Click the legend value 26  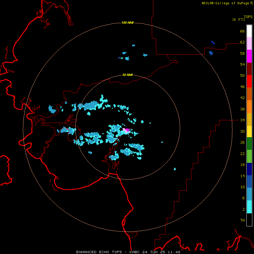click(x=242, y=143)
